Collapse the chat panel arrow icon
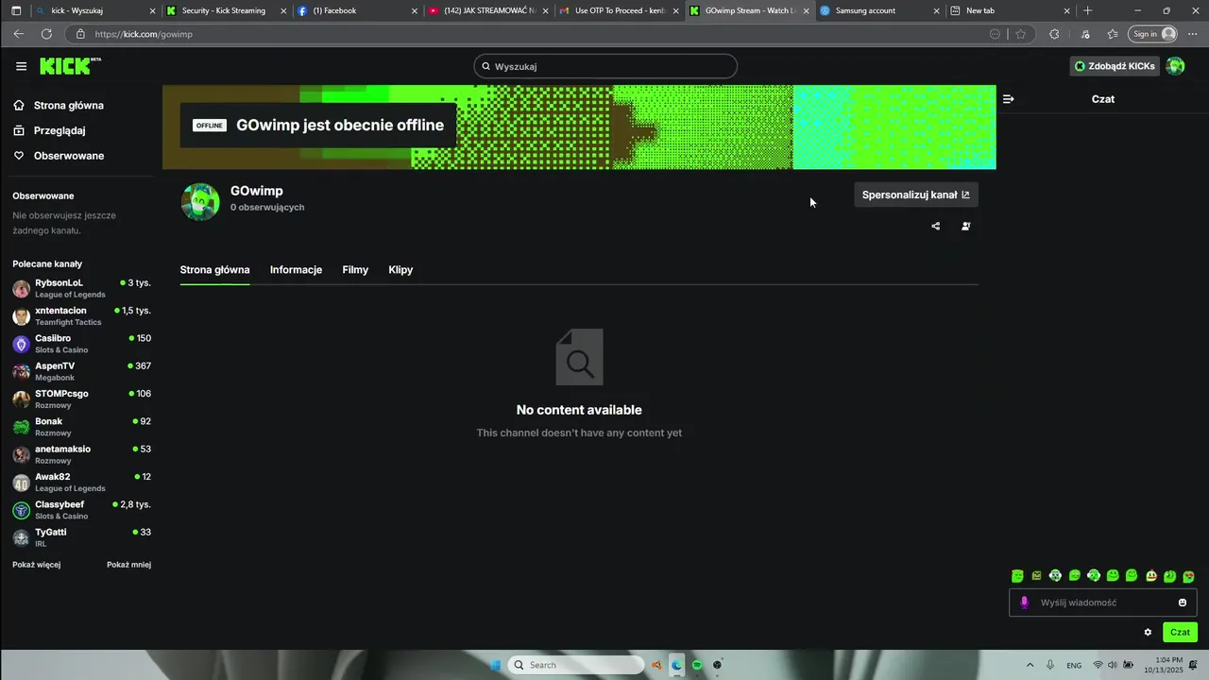The image size is (1209, 680). (x=1008, y=99)
